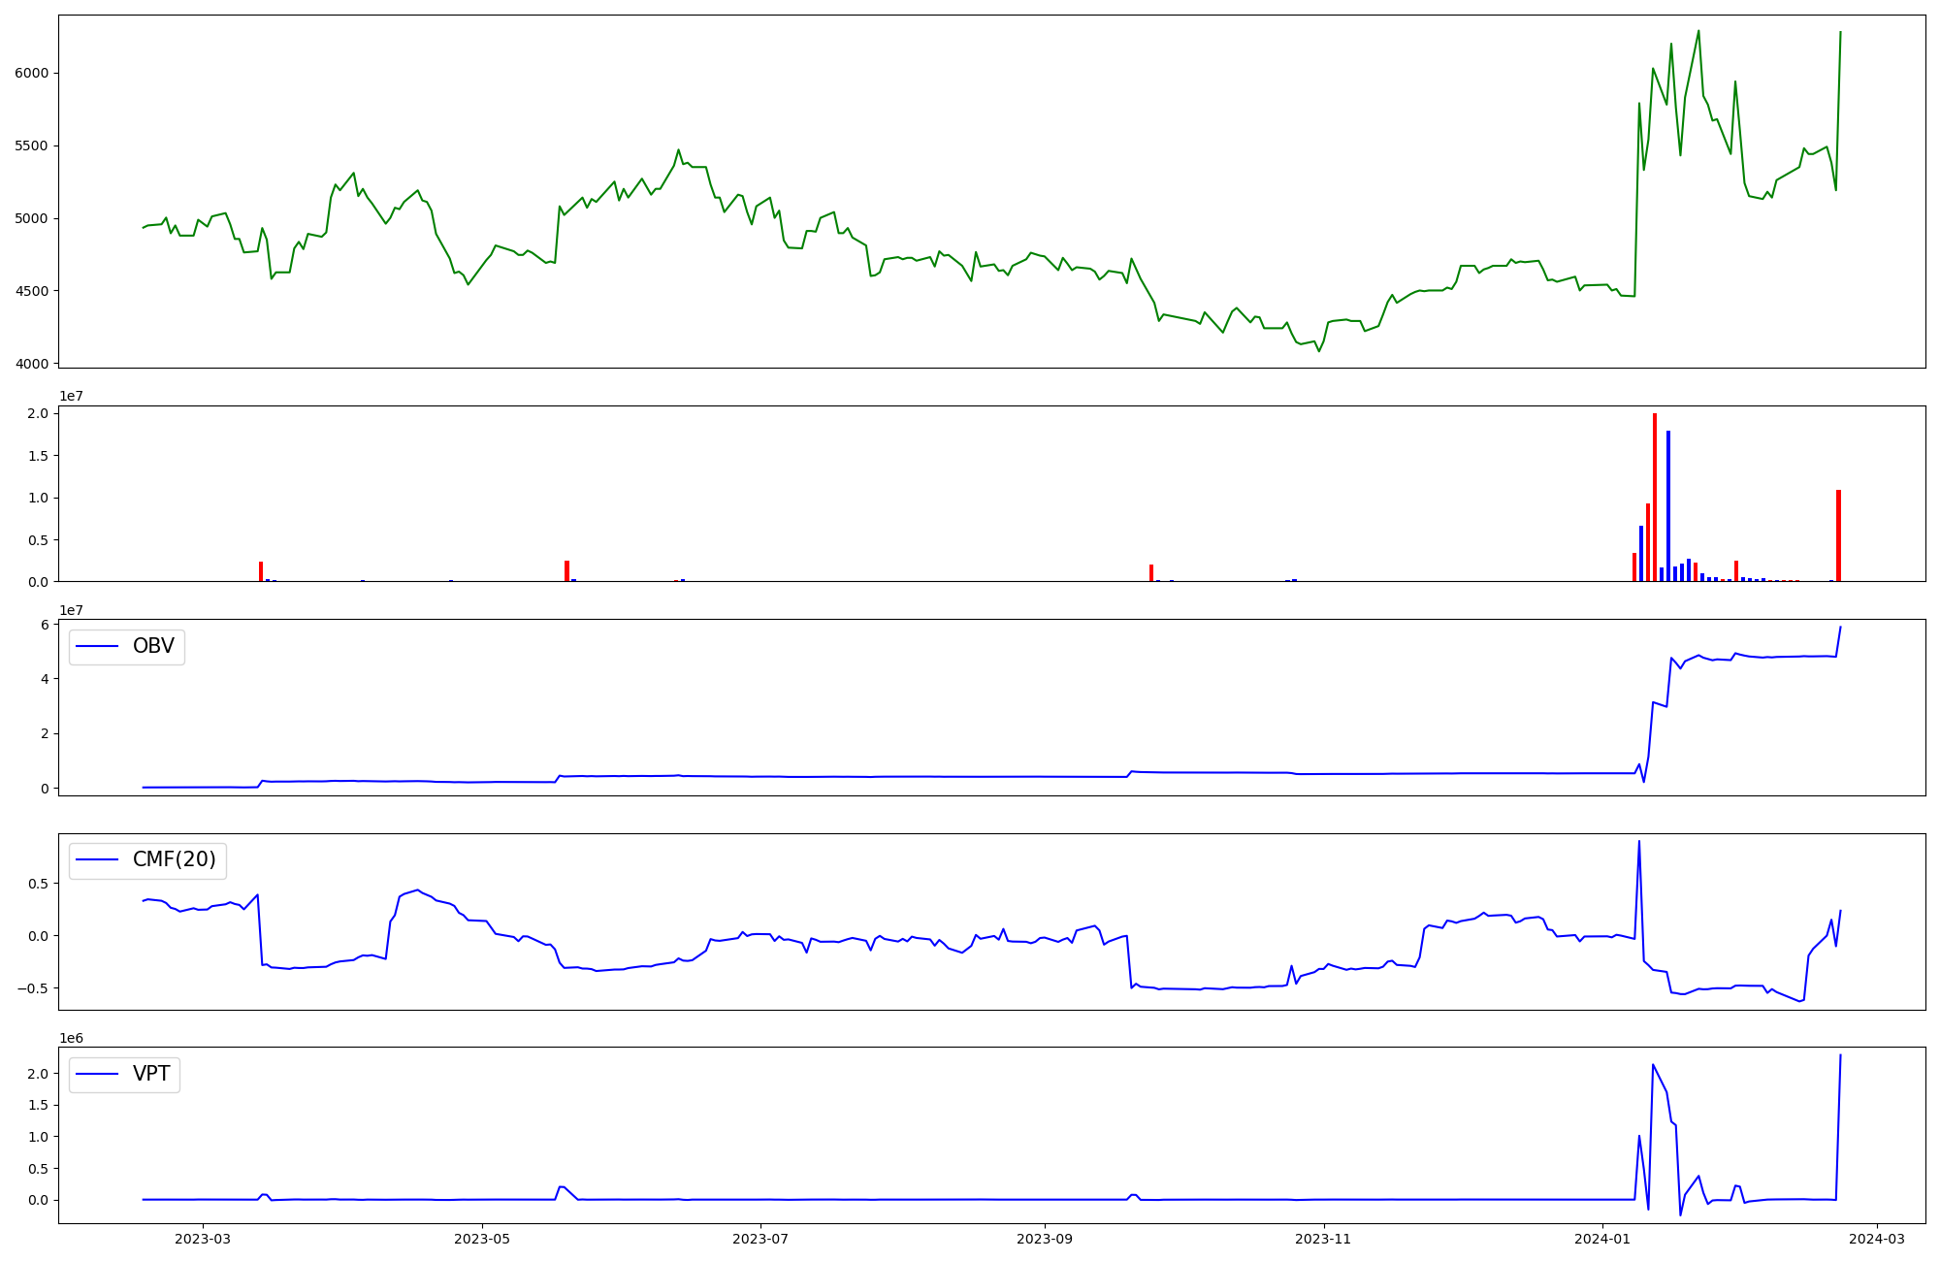Viewport: 1940px width, 1261px height.
Task: Click the 5500 price axis label
Action: click(x=32, y=145)
